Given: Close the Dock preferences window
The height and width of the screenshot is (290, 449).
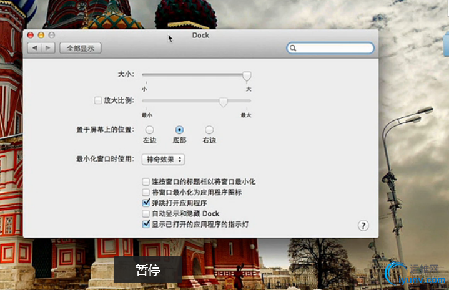Looking at the screenshot, I should [31, 35].
